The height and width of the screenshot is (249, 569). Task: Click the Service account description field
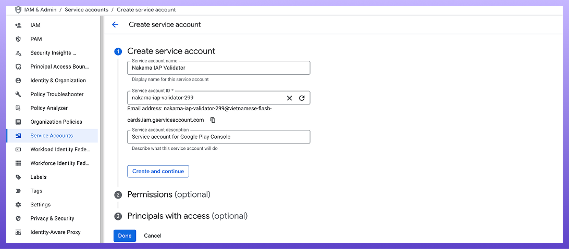tap(218, 137)
